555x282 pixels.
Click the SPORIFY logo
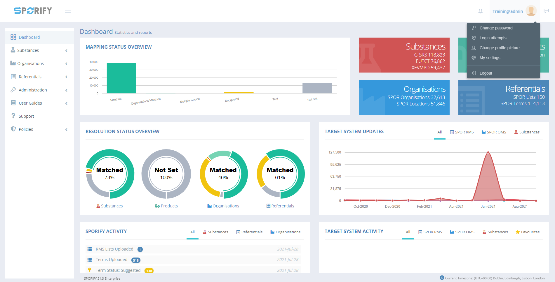(x=33, y=11)
